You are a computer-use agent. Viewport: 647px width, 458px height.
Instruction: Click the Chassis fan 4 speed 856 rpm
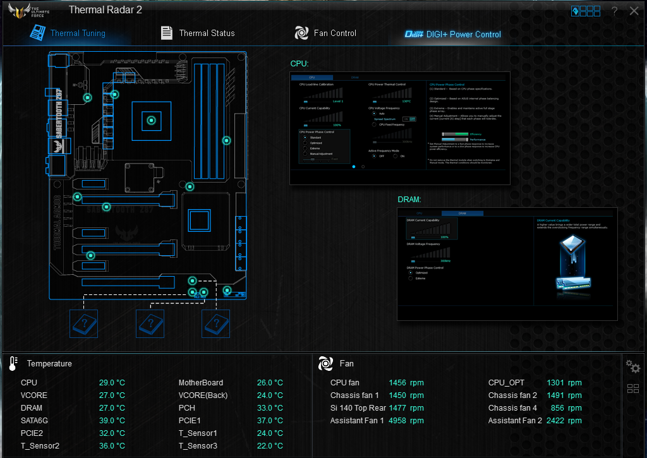(566, 407)
